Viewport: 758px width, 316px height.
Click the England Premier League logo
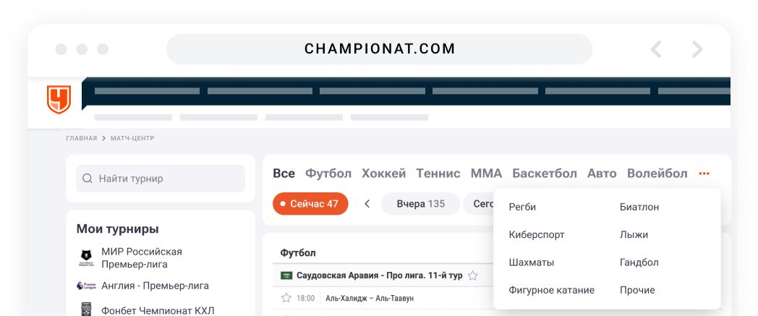(x=81, y=286)
